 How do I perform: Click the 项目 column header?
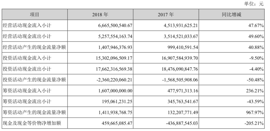coord(35,15)
